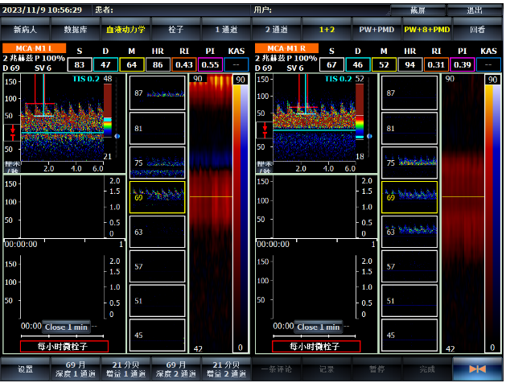This screenshot has width=506, height=383.
Task: Click yellow depth line on MCA-M1 L M-mode strip
Action: point(211,196)
